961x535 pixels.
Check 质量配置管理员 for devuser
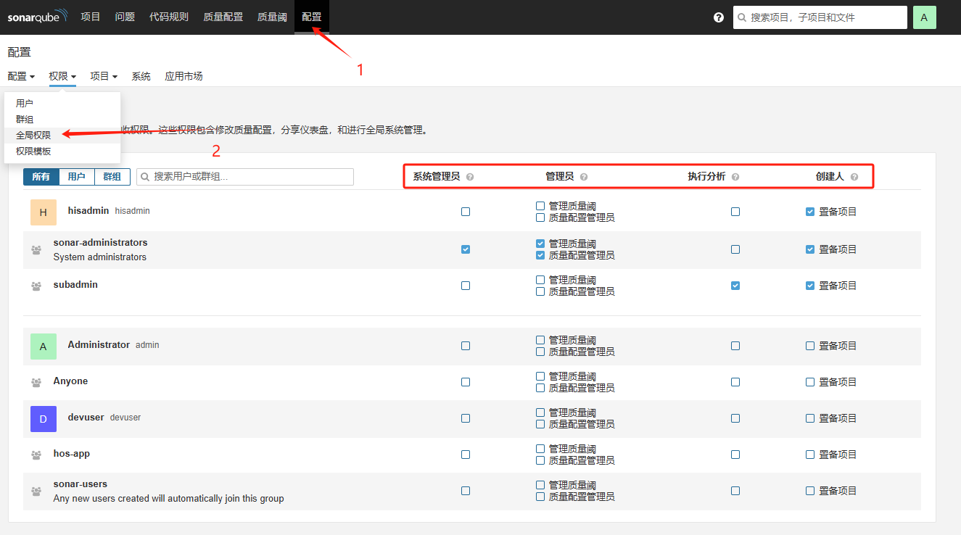click(x=540, y=424)
